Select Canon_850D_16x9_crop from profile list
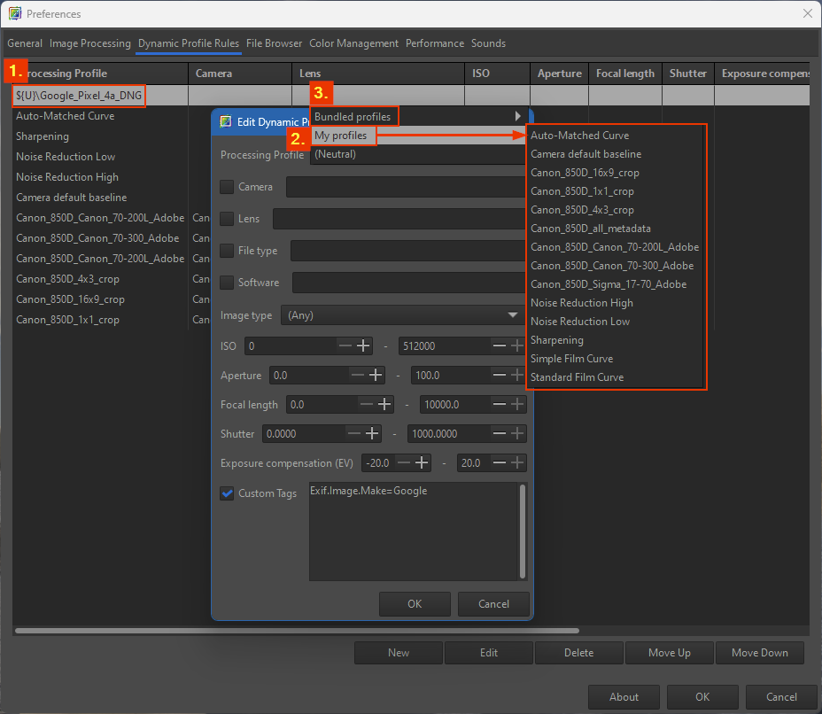Screen dimensions: 822x714 [585, 173]
